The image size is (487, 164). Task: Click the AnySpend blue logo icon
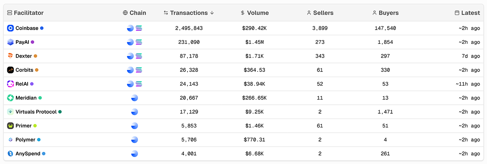[x=11, y=154]
